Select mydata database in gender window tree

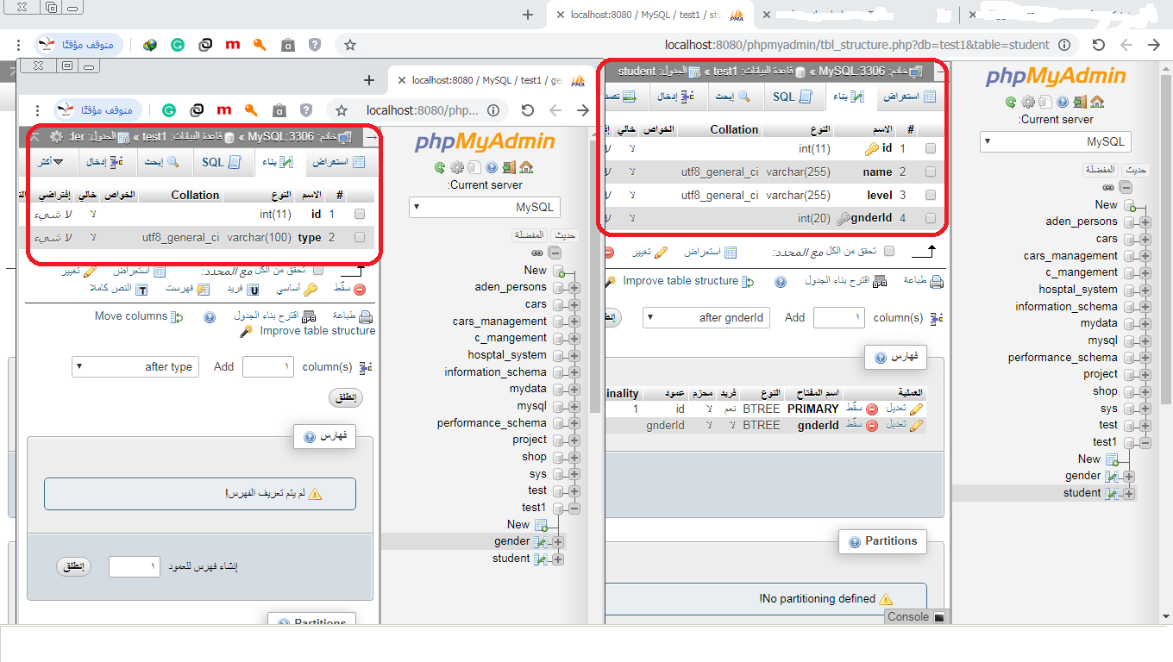pyautogui.click(x=528, y=389)
